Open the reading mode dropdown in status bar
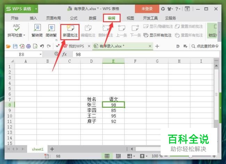This screenshot has width=226, height=164. 134,156
